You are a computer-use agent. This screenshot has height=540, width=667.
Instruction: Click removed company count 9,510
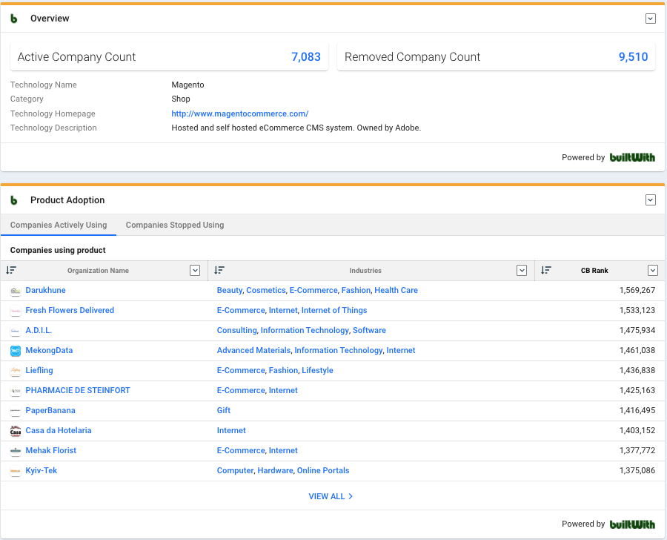point(633,56)
